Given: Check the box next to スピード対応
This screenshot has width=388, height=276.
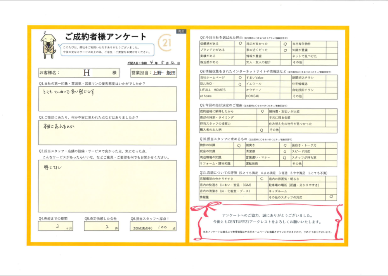Looking at the screenshot, I should click(x=331, y=151).
